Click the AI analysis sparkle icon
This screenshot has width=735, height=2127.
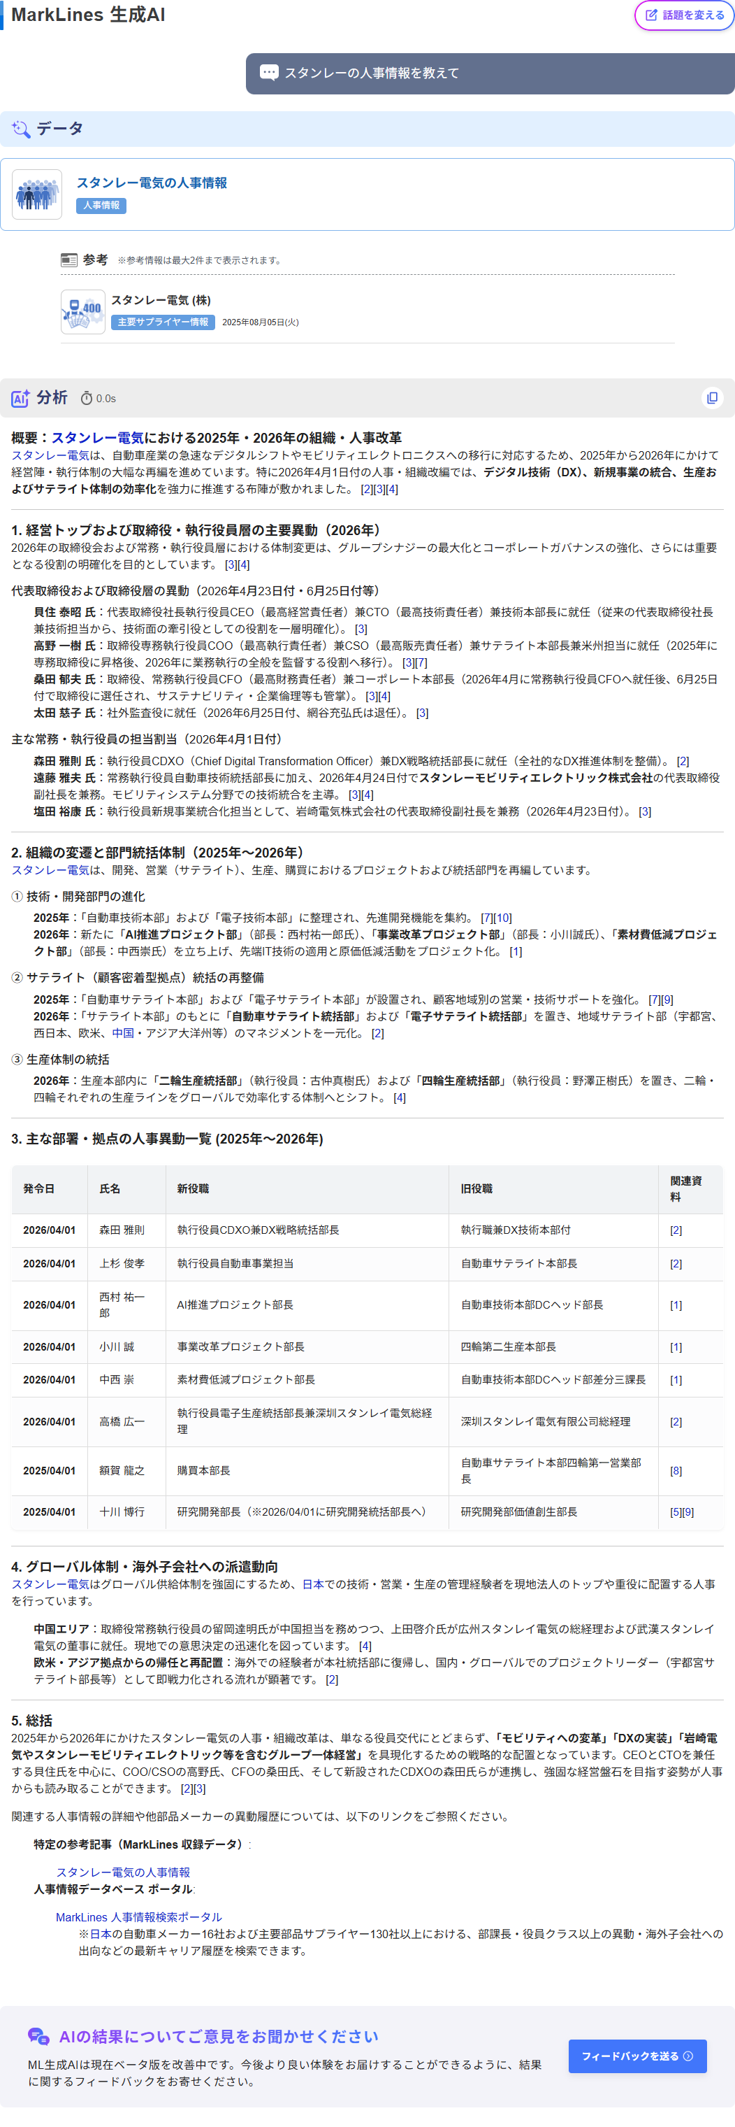coord(21,398)
